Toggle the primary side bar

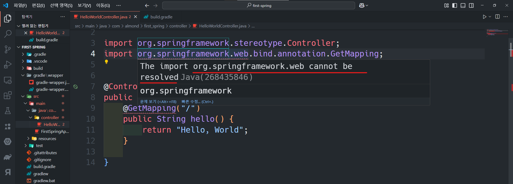point(454,5)
